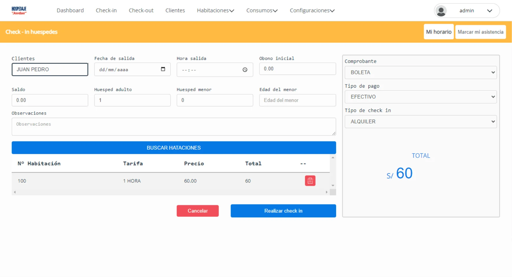The width and height of the screenshot is (512, 277).
Task: Open the Consumos dropdown menu
Action: 262,10
